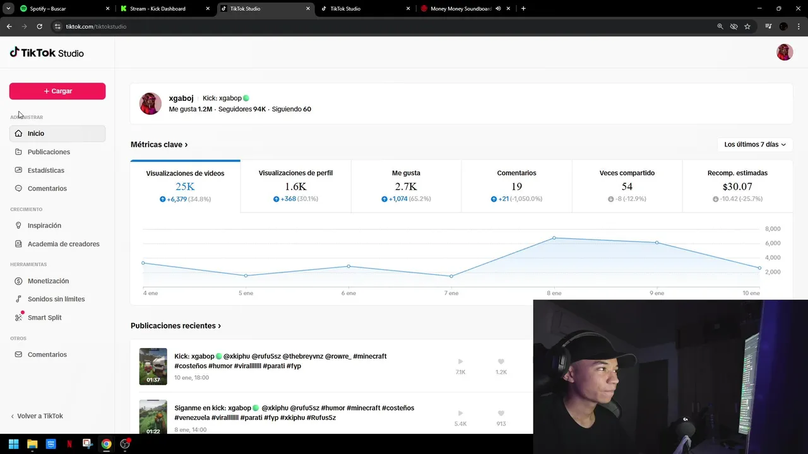The height and width of the screenshot is (454, 808).
Task: Click the xgaboj username
Action: 181,98
